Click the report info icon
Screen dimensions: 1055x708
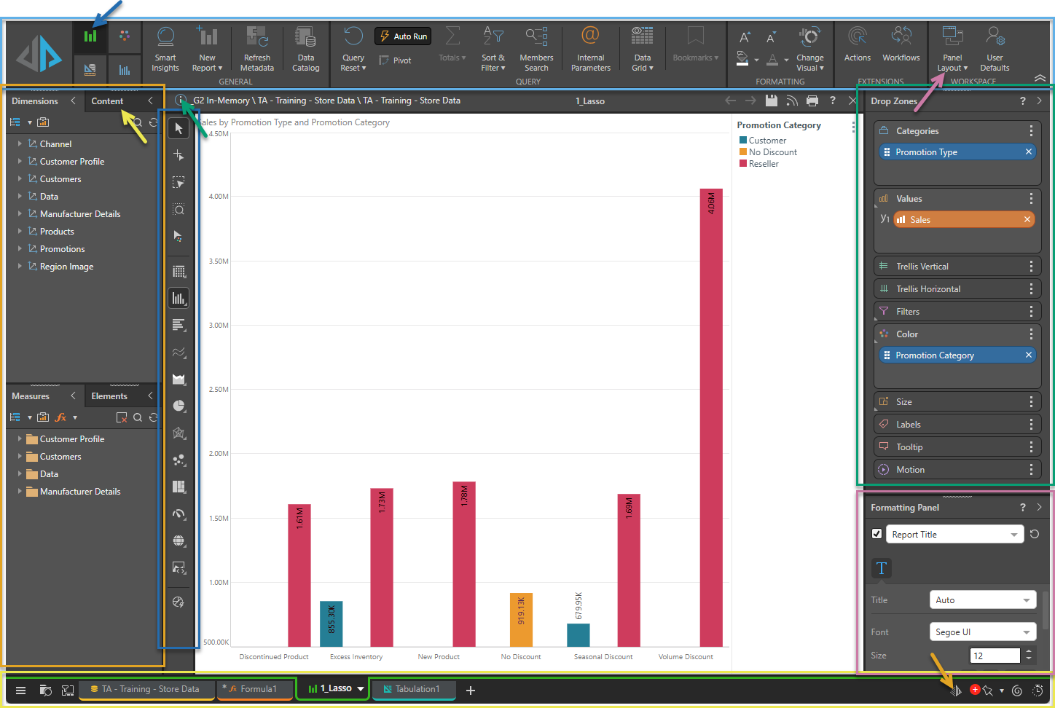point(181,101)
